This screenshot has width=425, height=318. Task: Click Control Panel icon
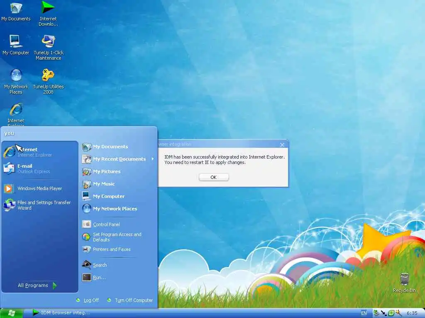coord(86,224)
